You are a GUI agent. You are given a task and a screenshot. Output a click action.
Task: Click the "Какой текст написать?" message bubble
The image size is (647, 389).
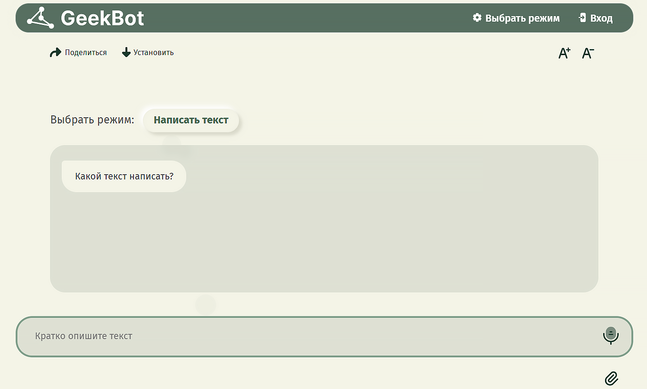point(124,177)
